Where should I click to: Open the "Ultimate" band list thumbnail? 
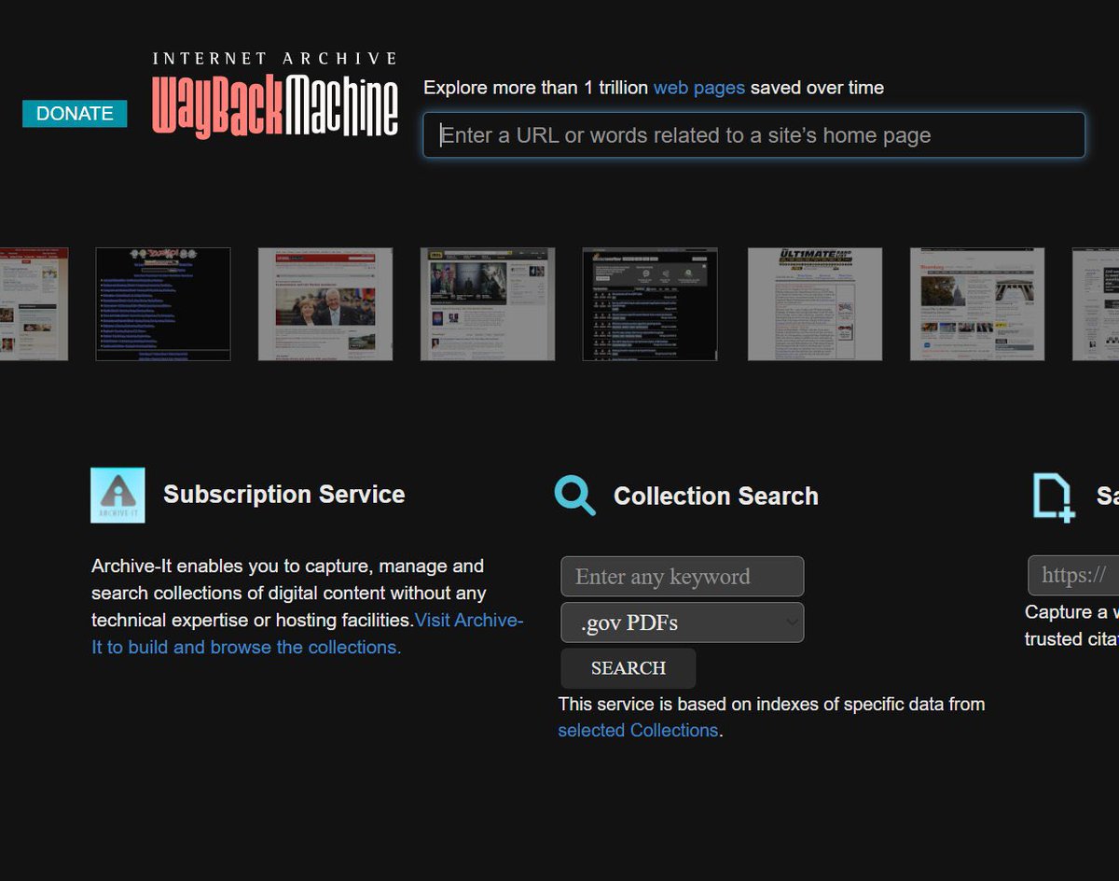(815, 304)
